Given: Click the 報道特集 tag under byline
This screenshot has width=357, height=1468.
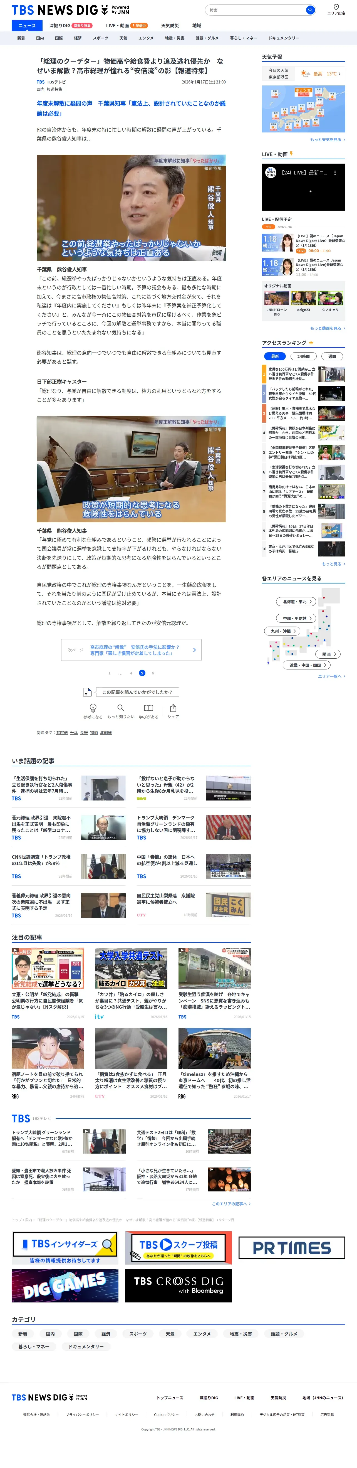Looking at the screenshot, I should pos(54,90).
